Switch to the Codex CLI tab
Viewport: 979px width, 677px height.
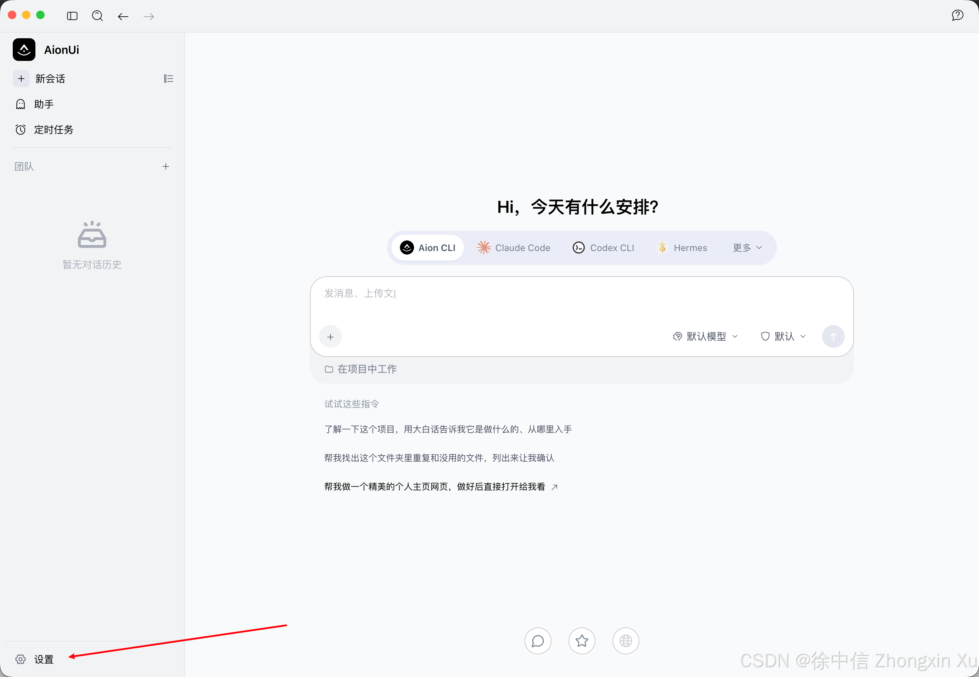tap(603, 248)
